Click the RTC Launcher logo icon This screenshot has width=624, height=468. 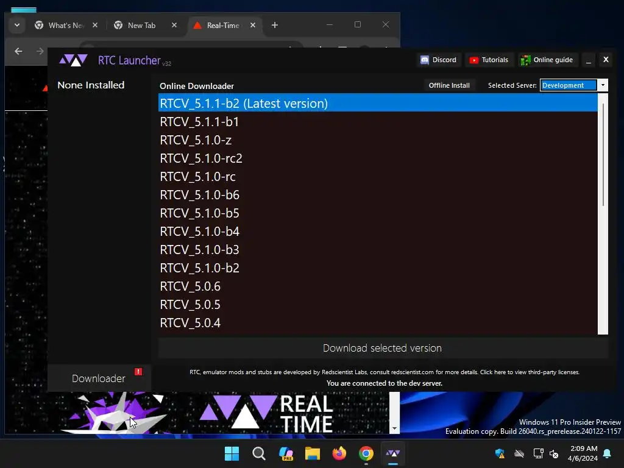(73, 60)
